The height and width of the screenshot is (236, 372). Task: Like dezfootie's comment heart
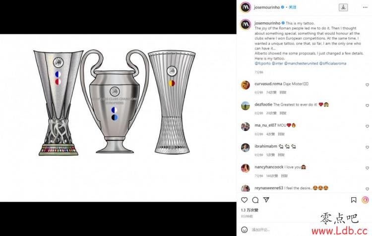[x=367, y=105]
